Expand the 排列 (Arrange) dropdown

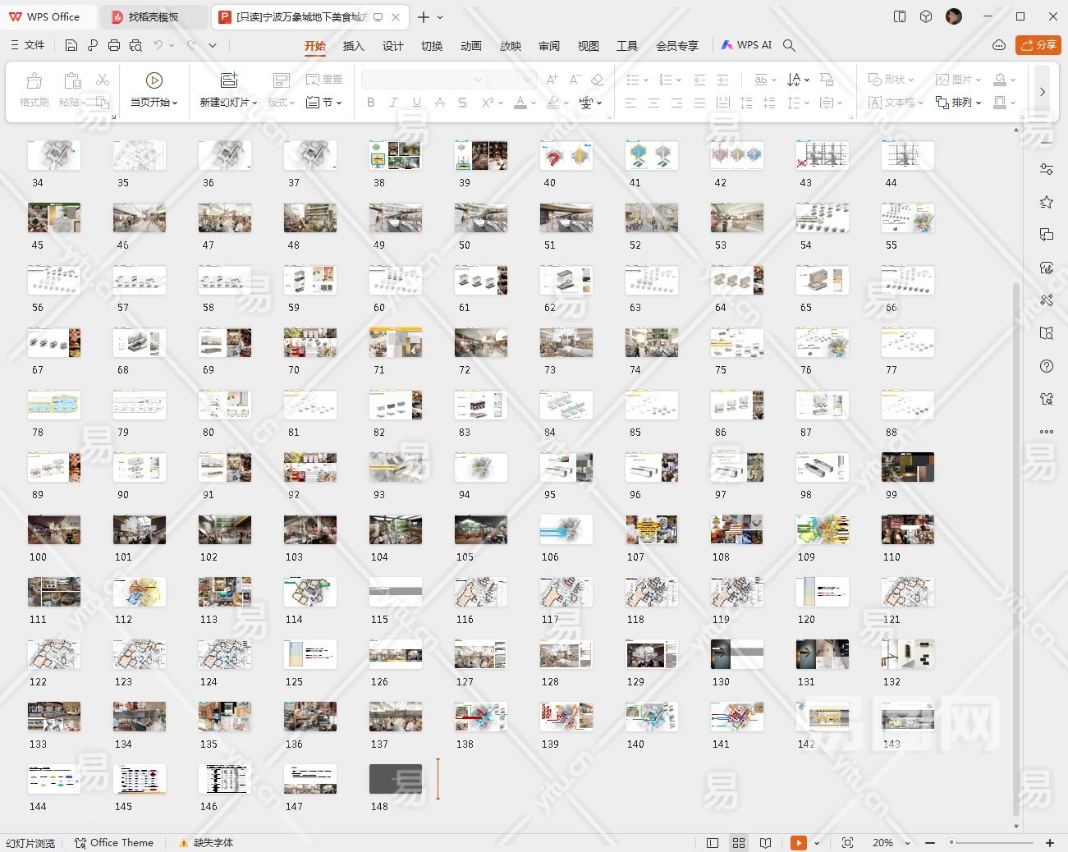pyautogui.click(x=959, y=103)
